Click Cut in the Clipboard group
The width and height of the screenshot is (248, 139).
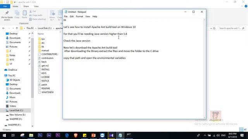[33, 11]
